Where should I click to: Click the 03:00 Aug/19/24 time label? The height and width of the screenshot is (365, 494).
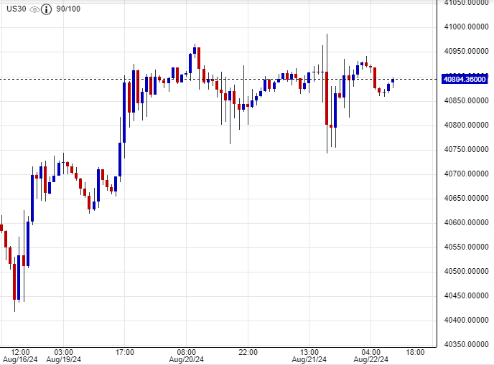[x=64, y=356]
